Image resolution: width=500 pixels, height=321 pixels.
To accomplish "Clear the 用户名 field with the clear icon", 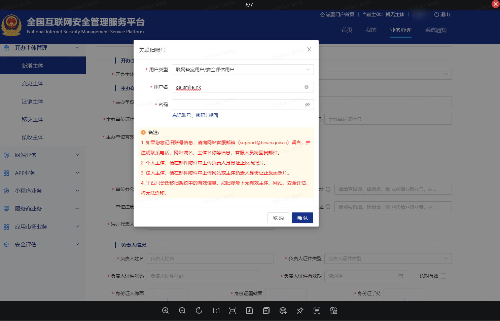I will [307, 87].
